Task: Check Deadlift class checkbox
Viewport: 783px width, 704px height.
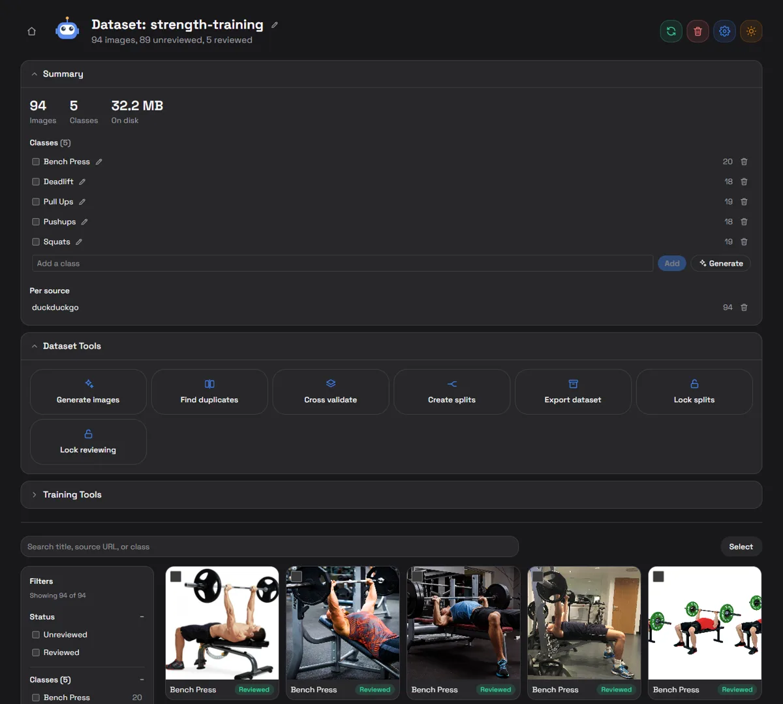Action: click(x=36, y=182)
